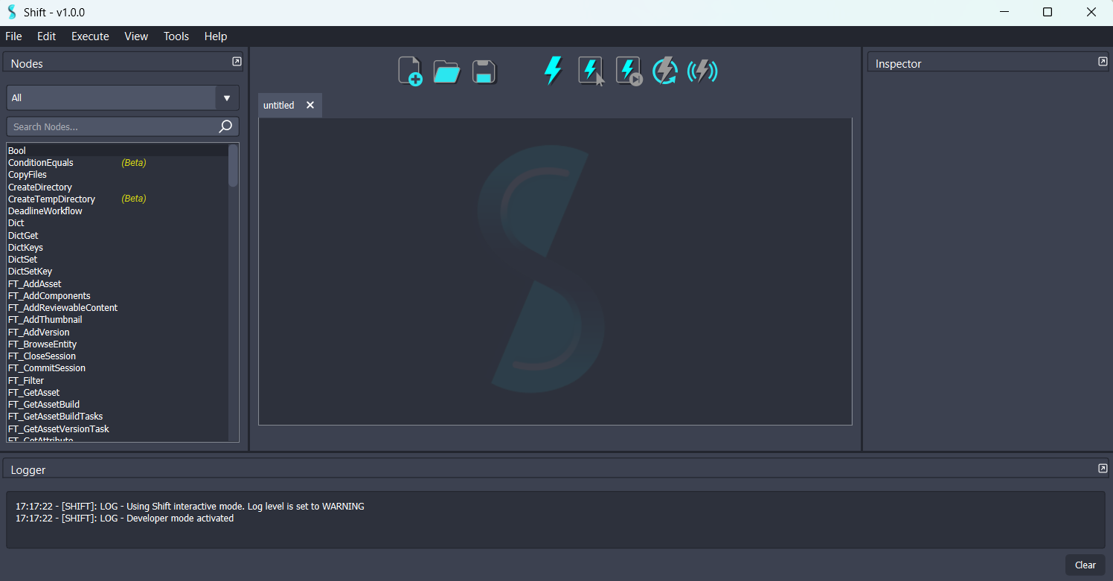Save the current graph

coord(484,70)
